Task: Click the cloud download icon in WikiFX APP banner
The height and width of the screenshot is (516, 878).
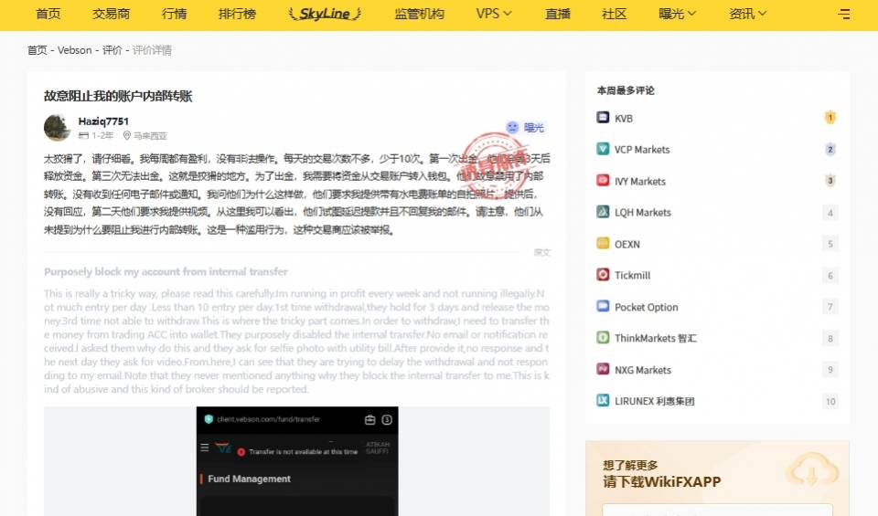Action: [811, 470]
